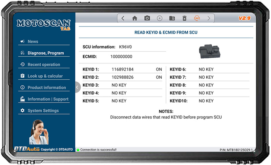Screen dimensions: 271x165
Task: Open the home screen icon
Action: (x=134, y=18)
